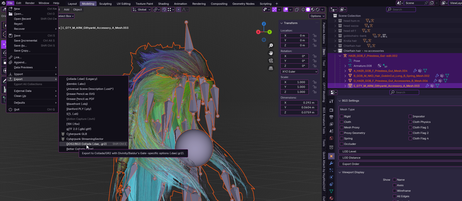Open the Import submenu

click(x=32, y=74)
